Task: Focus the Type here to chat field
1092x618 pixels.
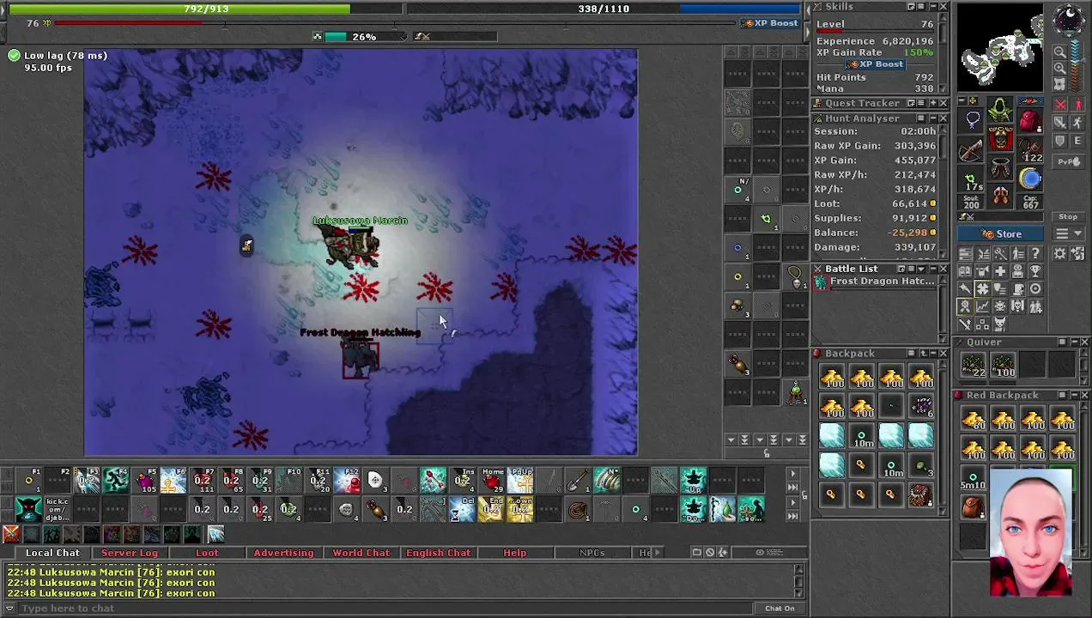Action: (386, 609)
